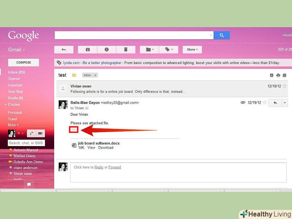Print the conversation with printer icon
292x219 pixels.
(x=278, y=75)
